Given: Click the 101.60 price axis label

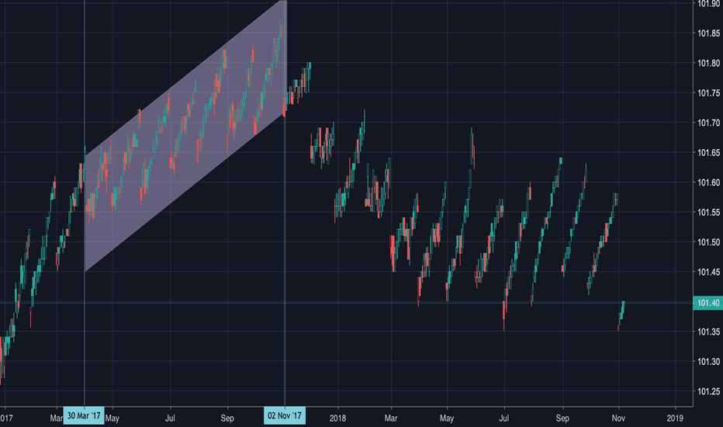Looking at the screenshot, I should [x=708, y=182].
